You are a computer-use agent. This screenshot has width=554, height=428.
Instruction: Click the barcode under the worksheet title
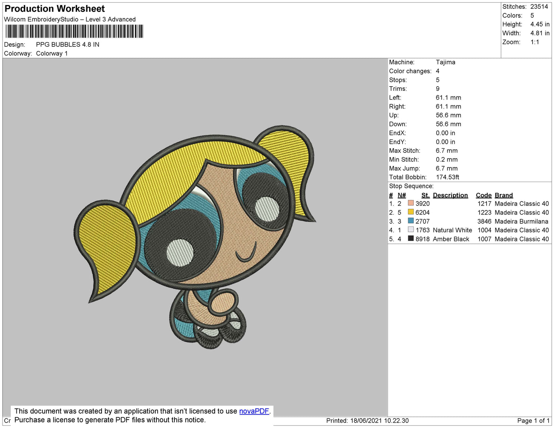[74, 31]
